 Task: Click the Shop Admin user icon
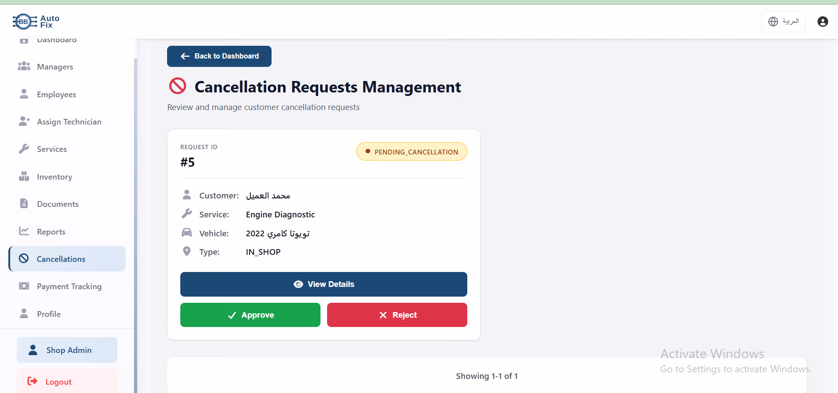[x=33, y=350]
